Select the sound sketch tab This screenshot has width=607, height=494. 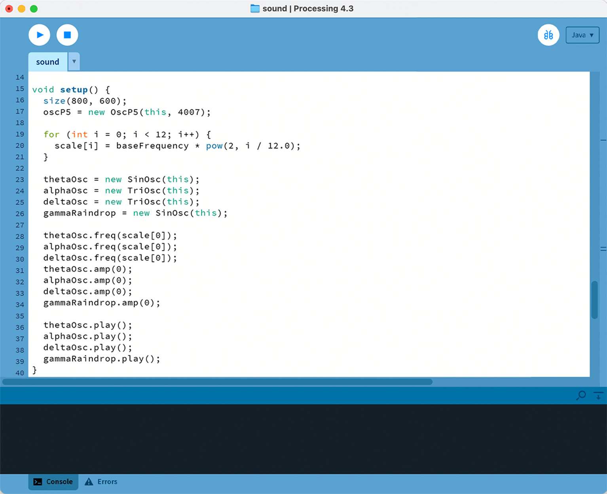click(47, 62)
